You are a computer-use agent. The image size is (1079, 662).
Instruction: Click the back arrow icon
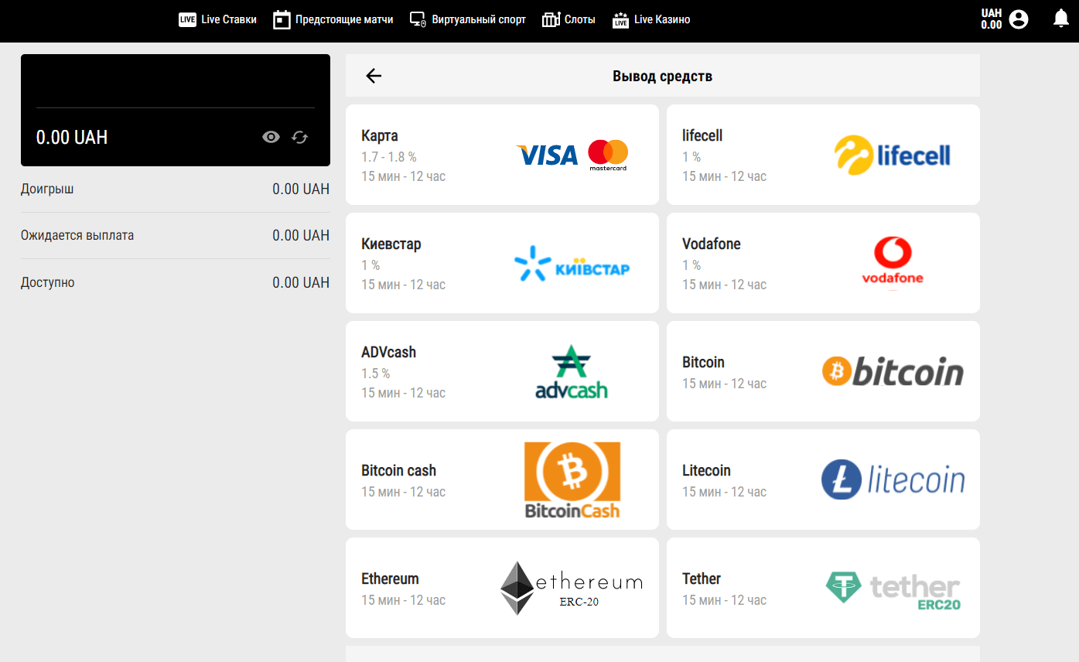374,76
